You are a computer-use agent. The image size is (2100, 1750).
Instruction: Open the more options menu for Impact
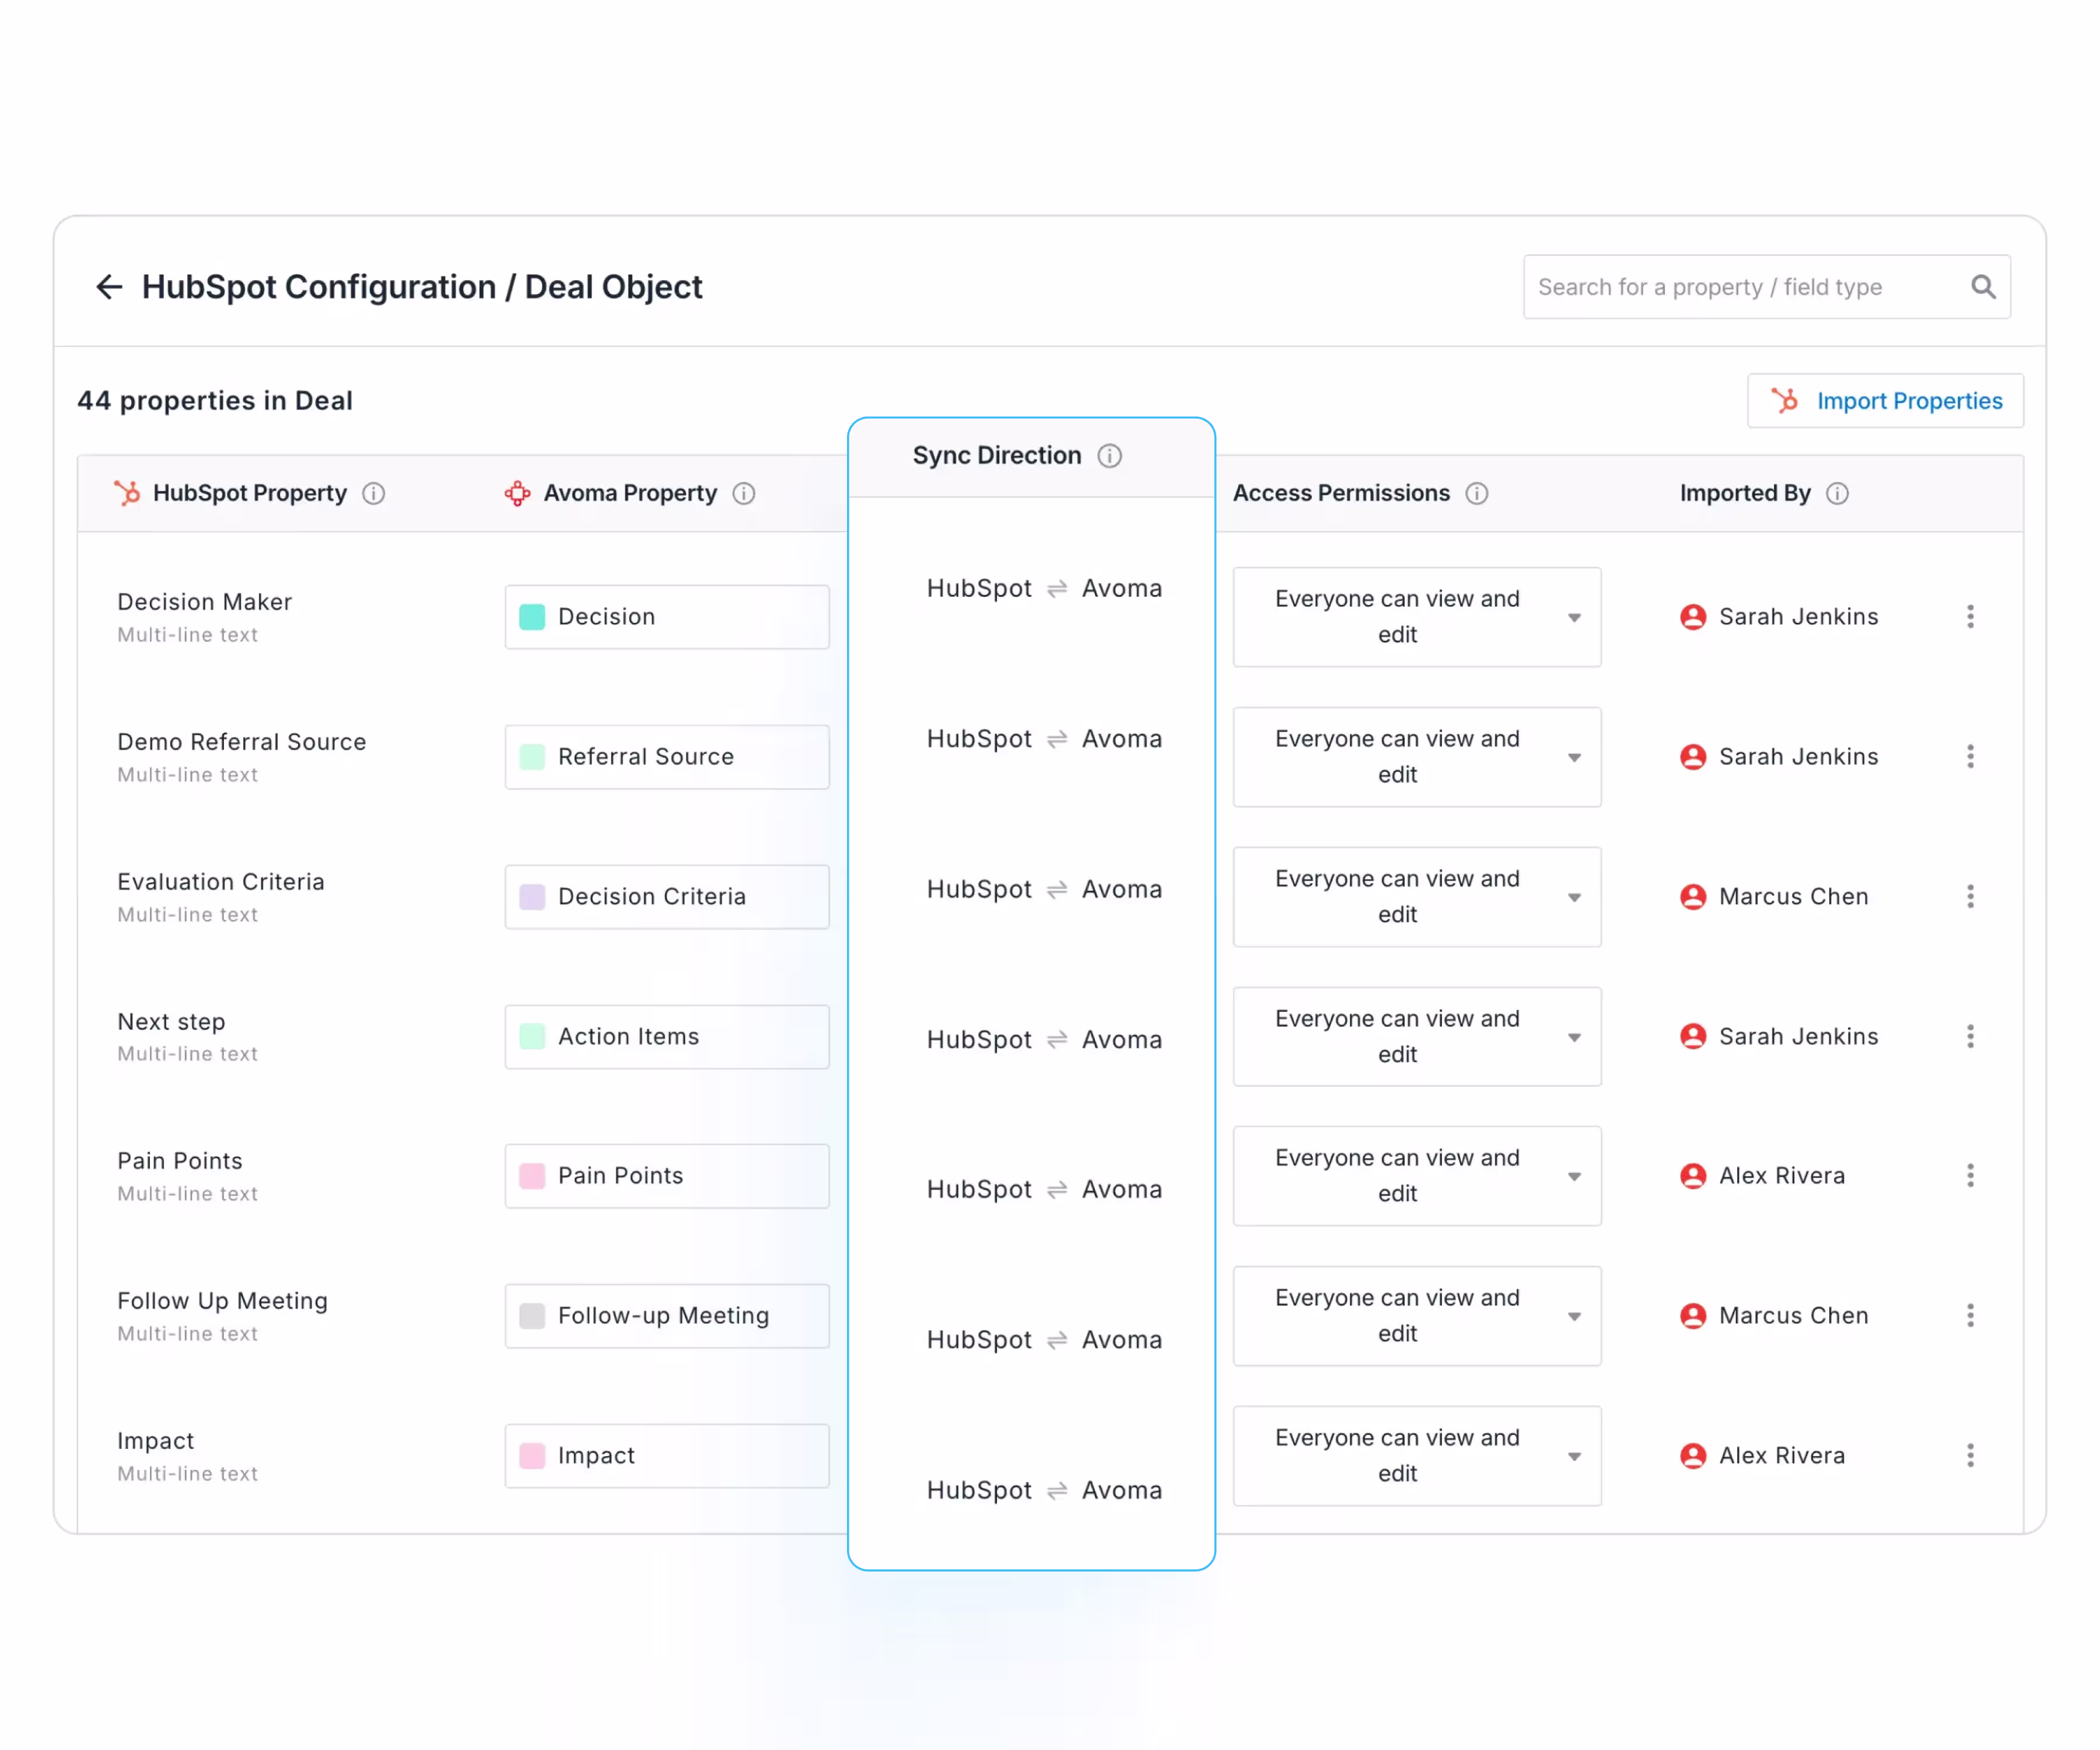1971,1456
